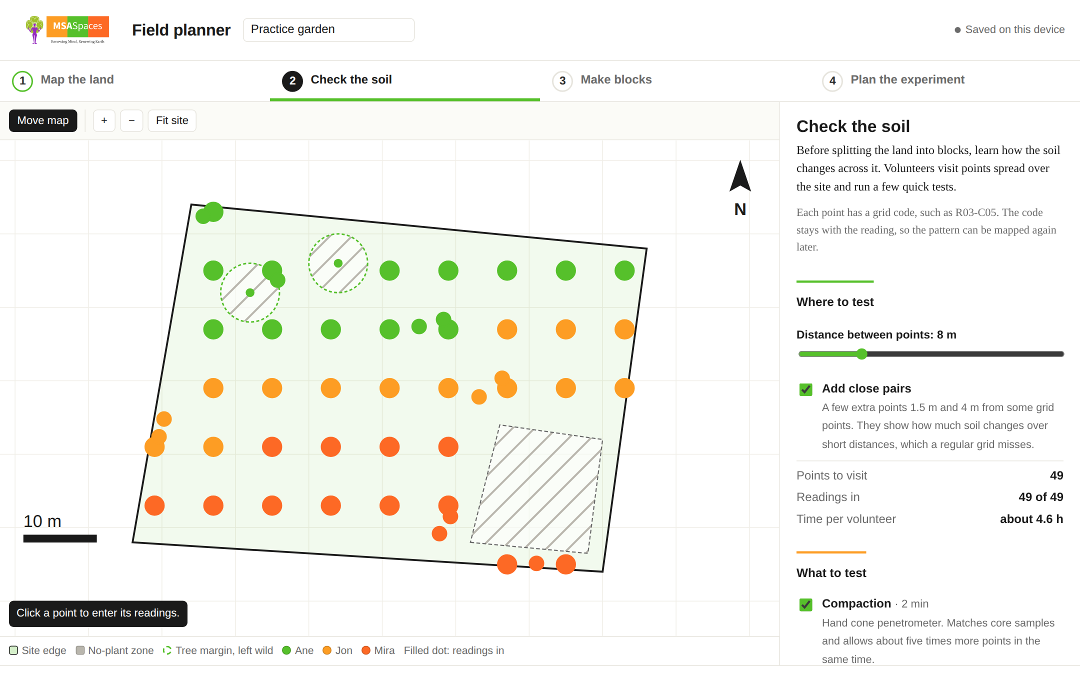
Task: Go to the Make blocks step
Action: pyautogui.click(x=675, y=81)
